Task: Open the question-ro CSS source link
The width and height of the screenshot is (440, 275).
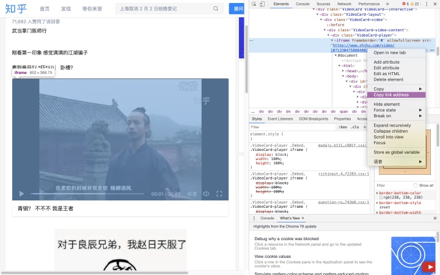Action: point(343,202)
